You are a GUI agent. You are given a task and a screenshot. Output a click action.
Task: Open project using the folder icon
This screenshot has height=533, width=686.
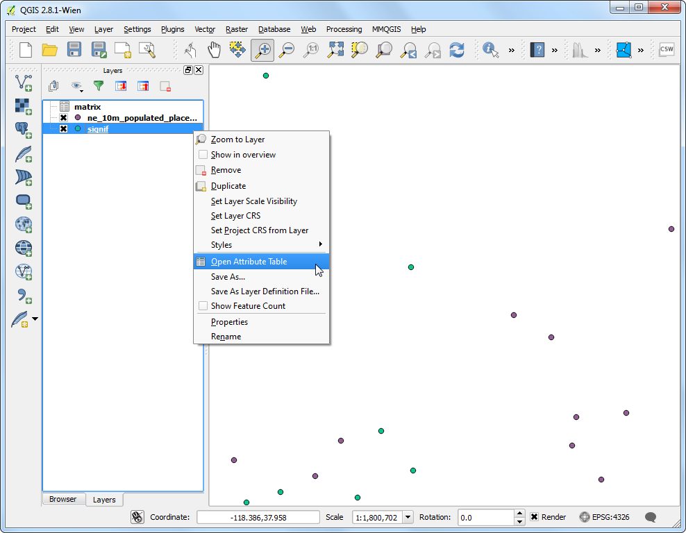point(49,50)
